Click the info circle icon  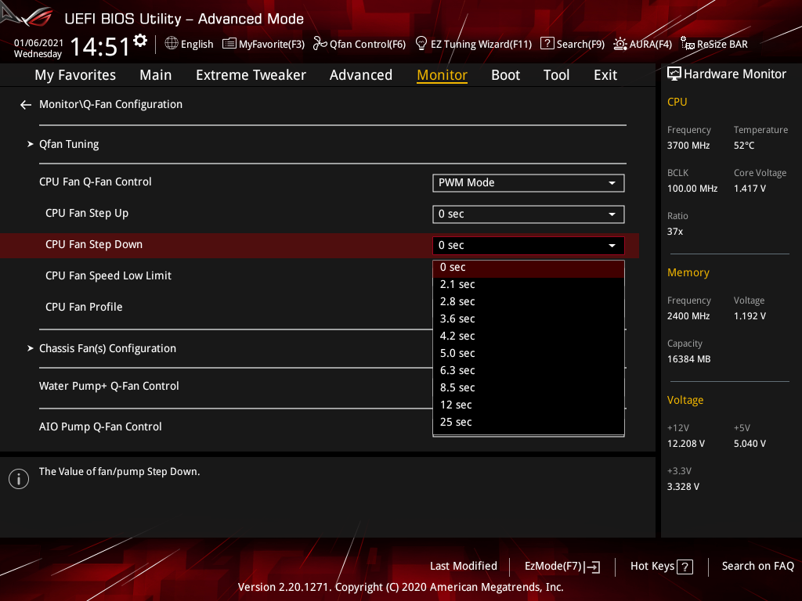[x=19, y=479]
